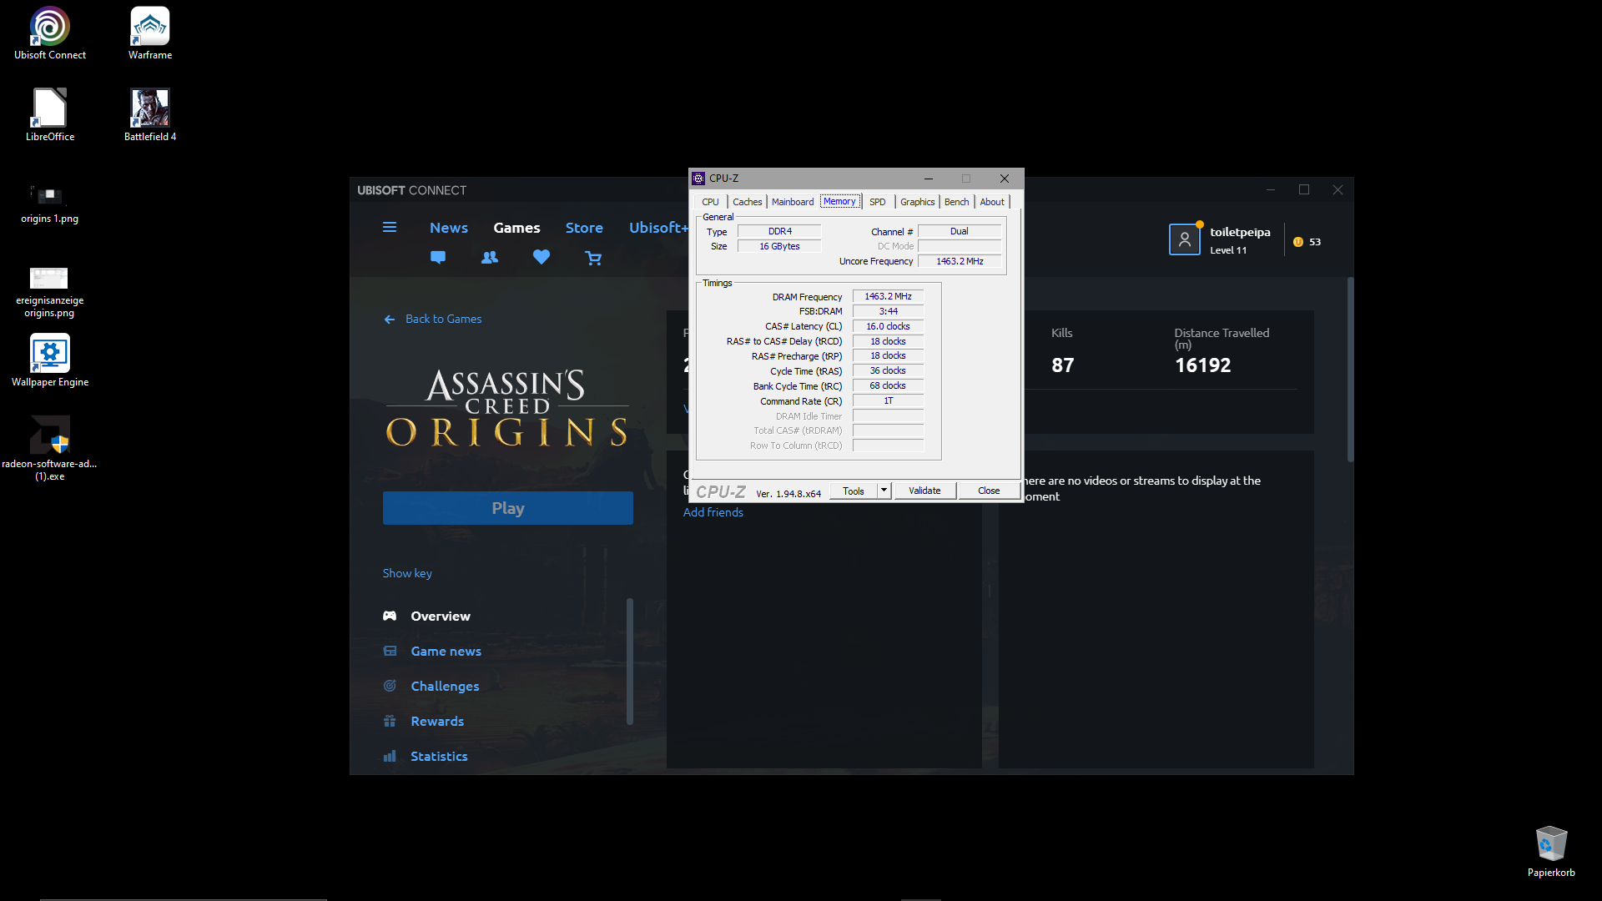Click the Tools button in CPU-Z

coord(854,491)
